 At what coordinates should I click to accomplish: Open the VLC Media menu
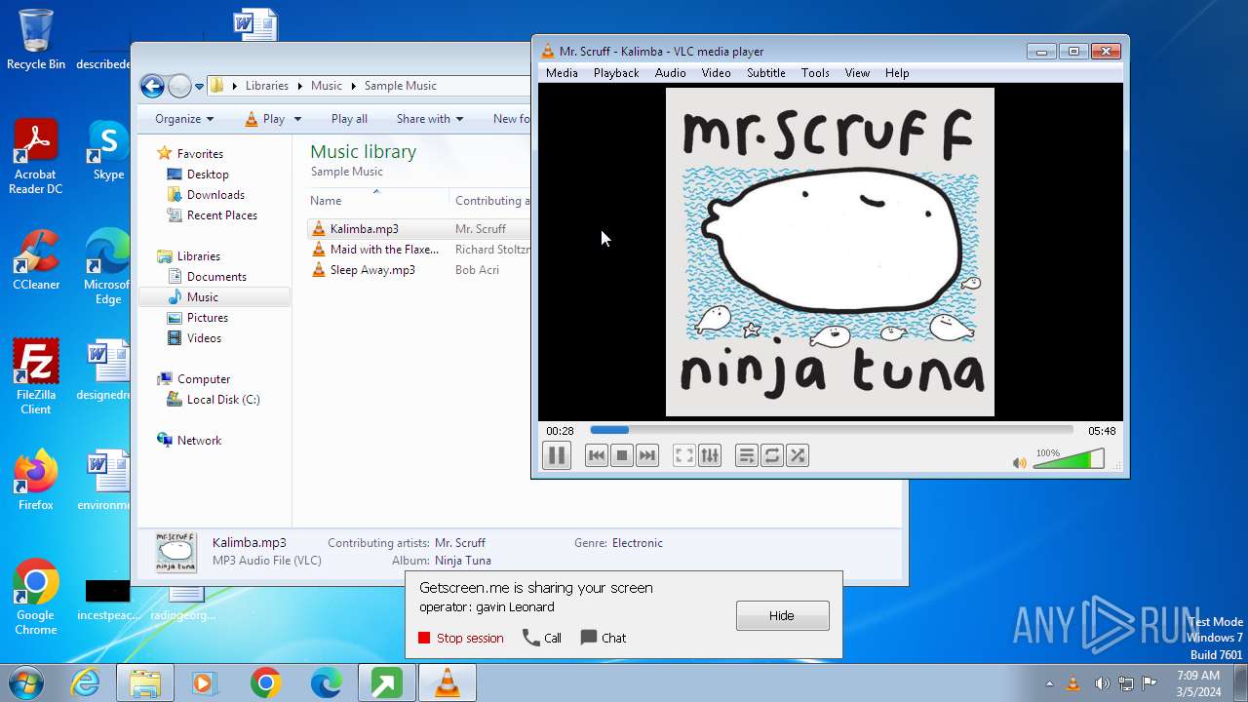[562, 73]
